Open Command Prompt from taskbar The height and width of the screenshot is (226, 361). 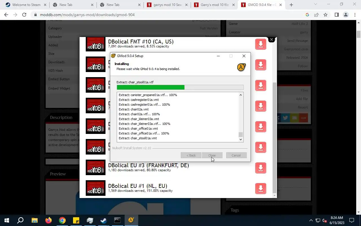pos(117,220)
